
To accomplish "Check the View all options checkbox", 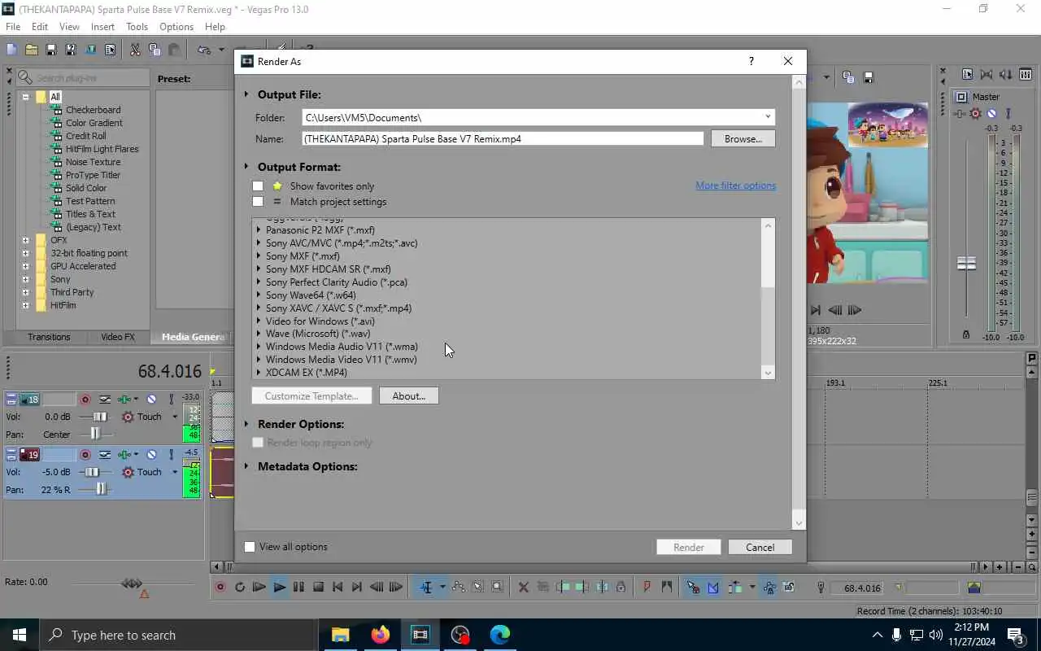I will click(x=250, y=547).
